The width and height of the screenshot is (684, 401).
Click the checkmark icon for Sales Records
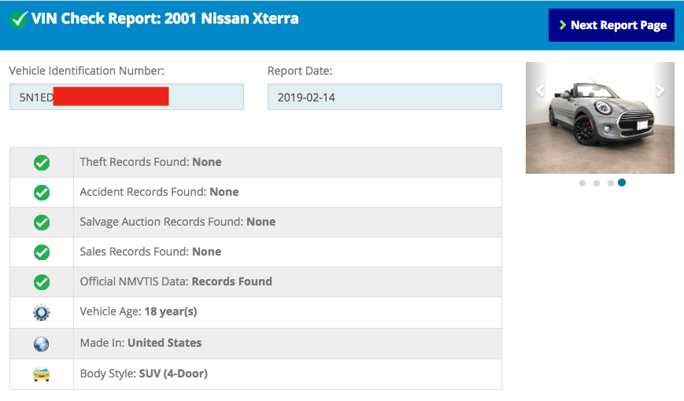pyautogui.click(x=42, y=252)
